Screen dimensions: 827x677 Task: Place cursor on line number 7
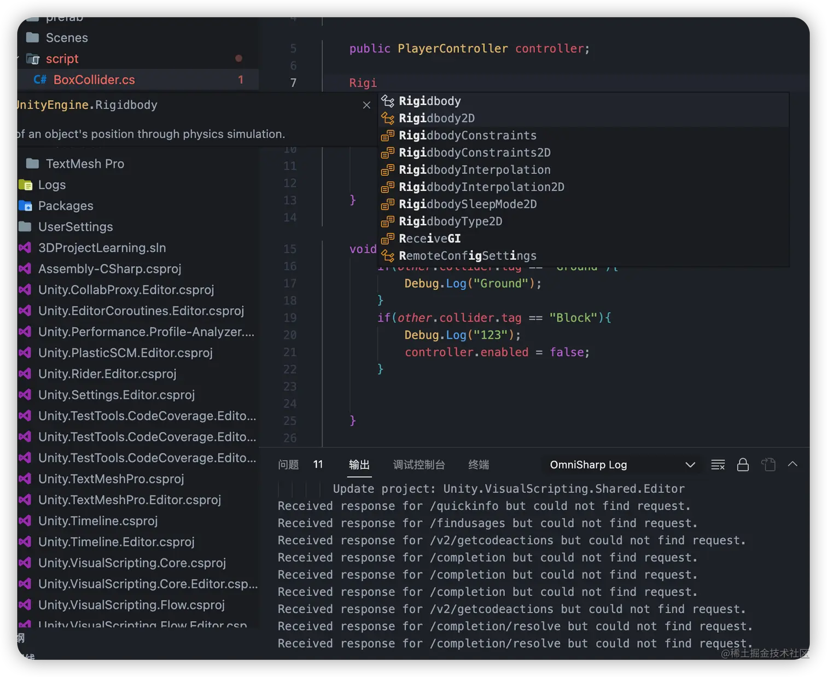[x=293, y=83]
